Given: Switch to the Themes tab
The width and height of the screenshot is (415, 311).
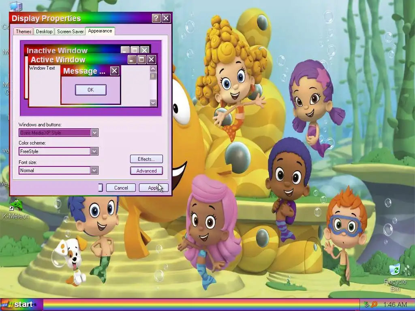Looking at the screenshot, I should click(24, 32).
